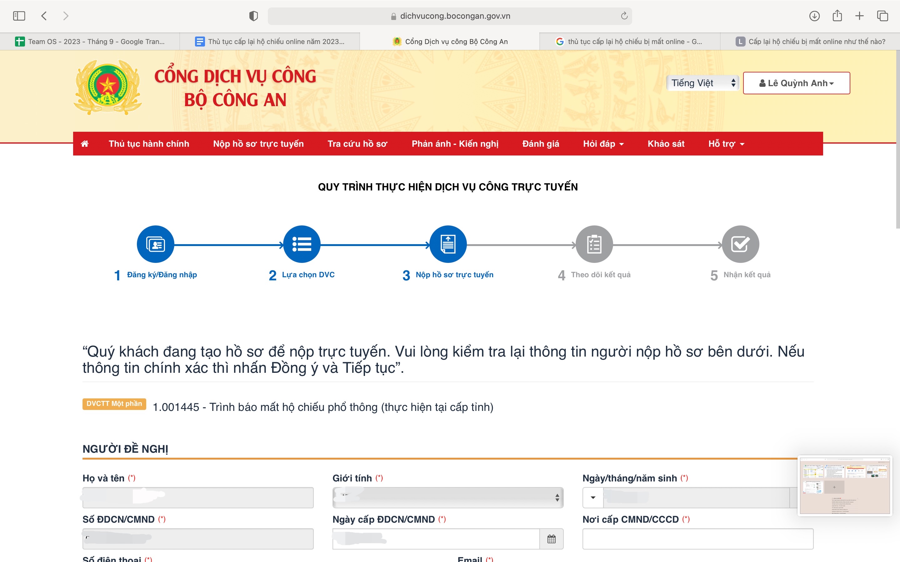Click the Nộp hồ sơ trực tuyến step icon
Viewport: 900px width, 562px height.
coord(448,244)
